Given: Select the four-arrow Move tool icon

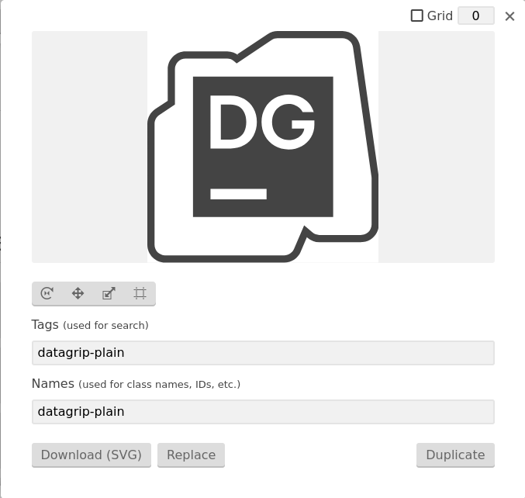Looking at the screenshot, I should click(x=78, y=293).
